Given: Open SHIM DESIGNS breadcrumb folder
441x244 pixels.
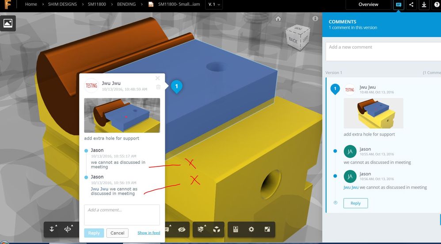Looking at the screenshot, I should pos(62,4).
